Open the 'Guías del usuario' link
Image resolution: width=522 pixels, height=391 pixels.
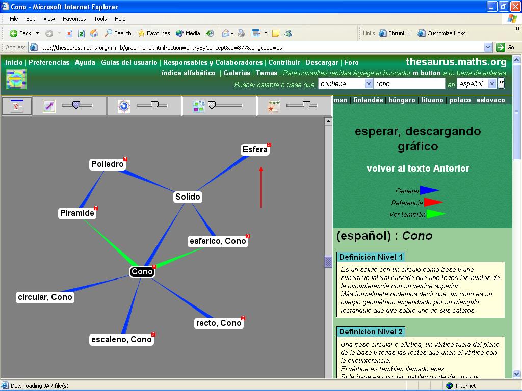[129, 62]
